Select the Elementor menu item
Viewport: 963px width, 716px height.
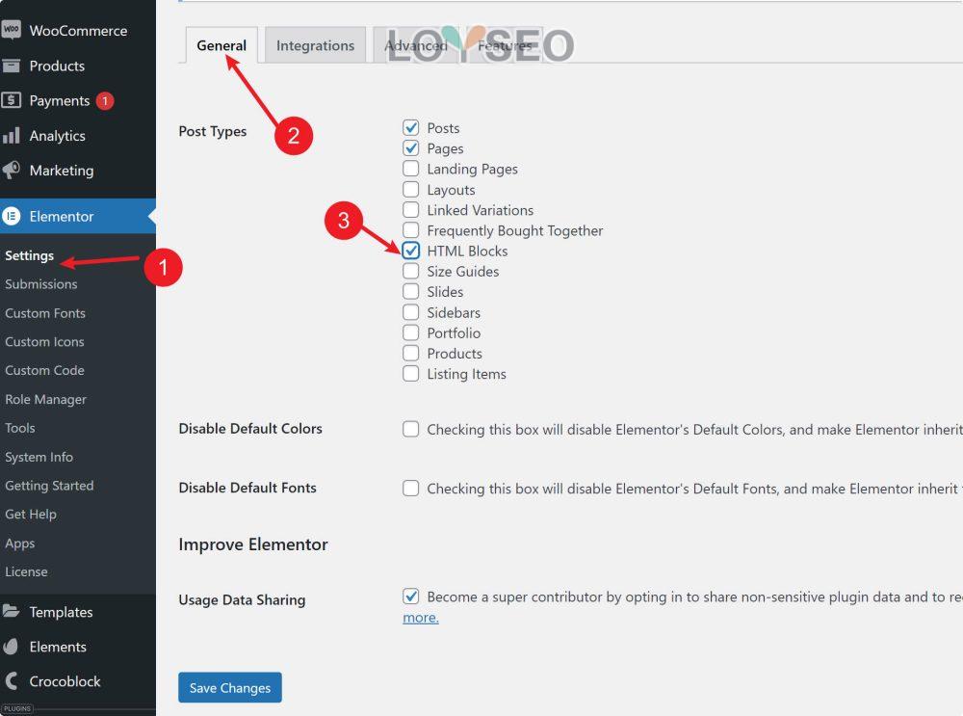78,216
